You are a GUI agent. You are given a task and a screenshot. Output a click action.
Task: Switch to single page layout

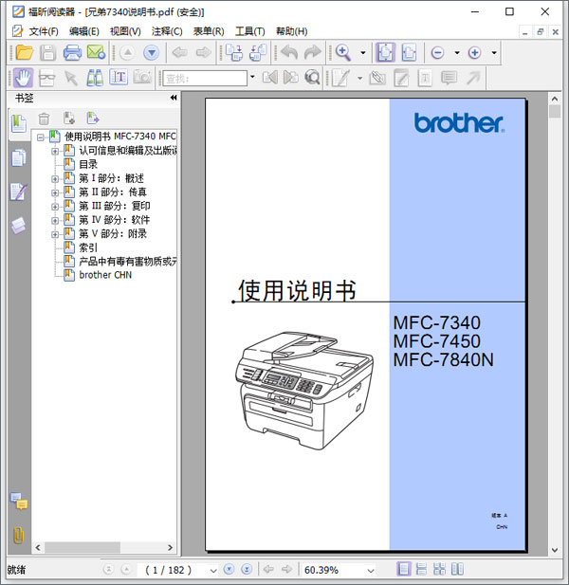[403, 569]
